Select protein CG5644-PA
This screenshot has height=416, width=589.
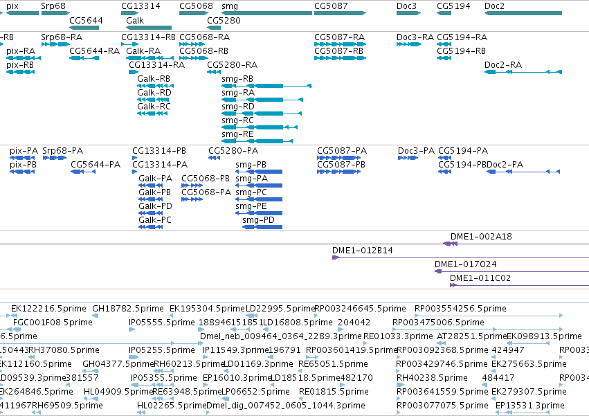click(x=83, y=172)
